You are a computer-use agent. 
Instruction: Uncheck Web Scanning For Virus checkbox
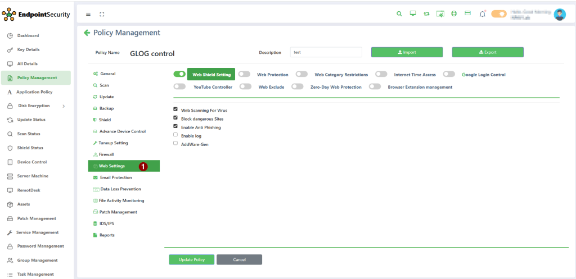[175, 110]
